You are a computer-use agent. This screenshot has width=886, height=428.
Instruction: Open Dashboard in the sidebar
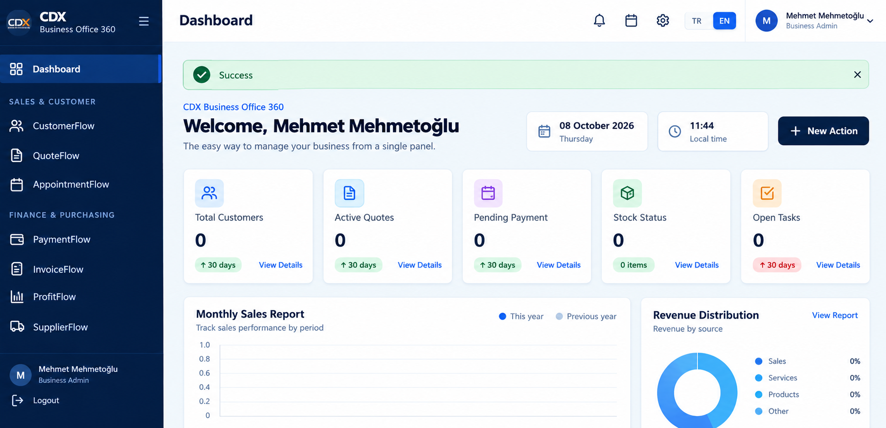coord(81,69)
